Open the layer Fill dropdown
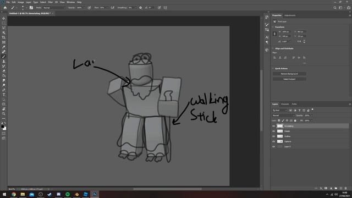This screenshot has height=198, width=352. point(311,120)
